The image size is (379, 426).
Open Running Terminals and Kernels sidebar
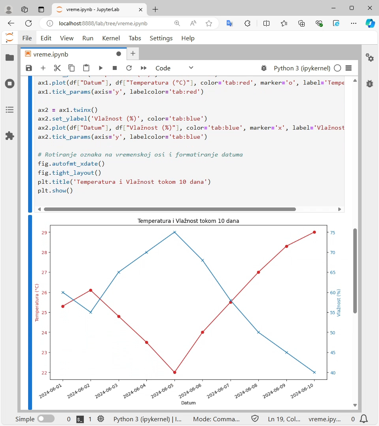(x=10, y=84)
